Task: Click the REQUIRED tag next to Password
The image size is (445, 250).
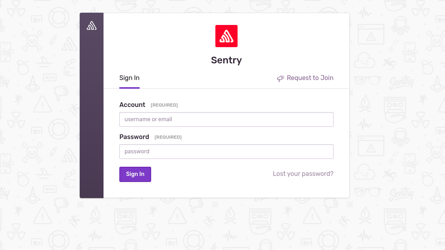Action: pyautogui.click(x=168, y=137)
